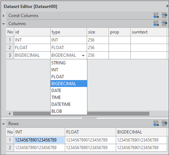The height and width of the screenshot is (155, 169).
Task: Close the BIGDECIMAL type dropdown arrow
Action: [83, 56]
